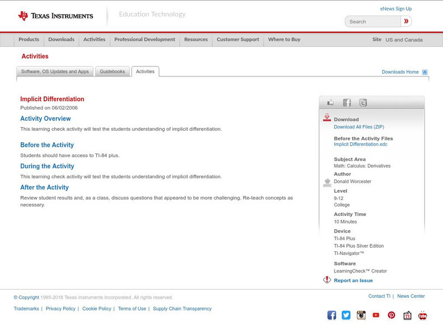Open Customer Support menu
This screenshot has width=443, height=325.
click(238, 39)
